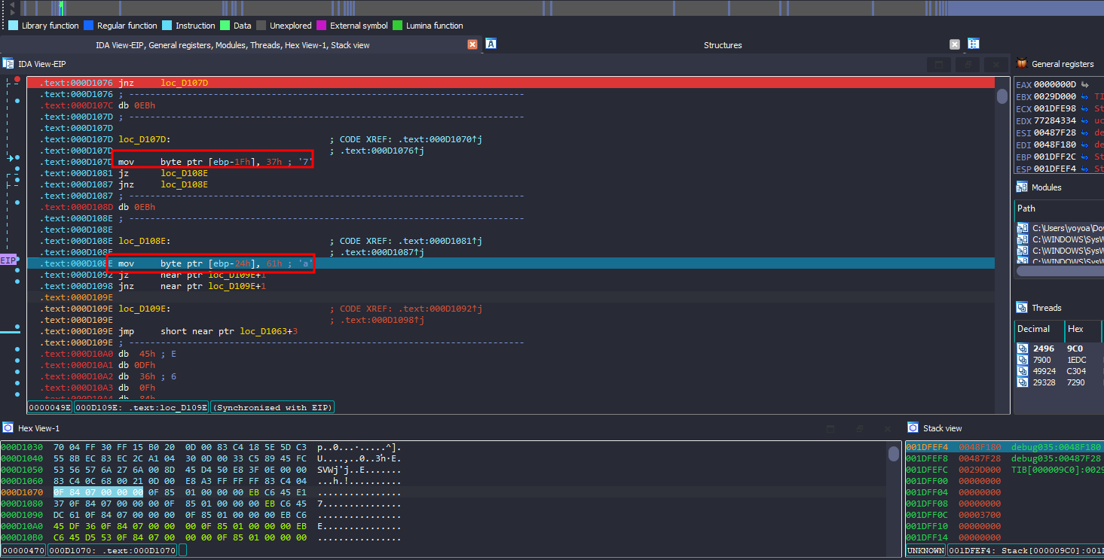The image size is (1104, 560).
Task: Click the Threads panel icon
Action: tap(1022, 308)
